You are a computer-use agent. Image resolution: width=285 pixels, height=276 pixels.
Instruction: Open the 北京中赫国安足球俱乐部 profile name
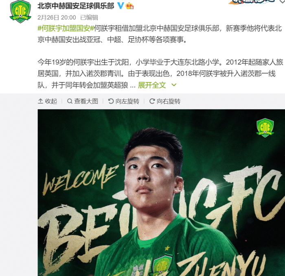pos(76,6)
